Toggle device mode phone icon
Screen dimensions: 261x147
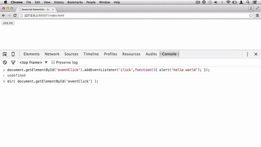(x=13, y=54)
